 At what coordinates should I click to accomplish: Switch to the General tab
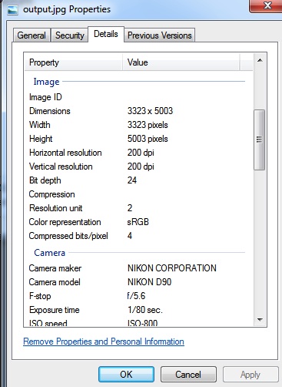point(32,35)
